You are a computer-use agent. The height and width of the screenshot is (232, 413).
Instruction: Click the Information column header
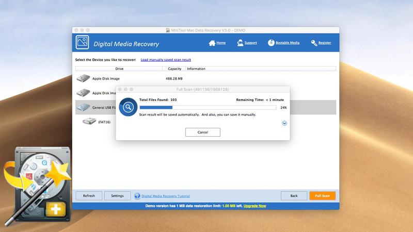point(261,69)
